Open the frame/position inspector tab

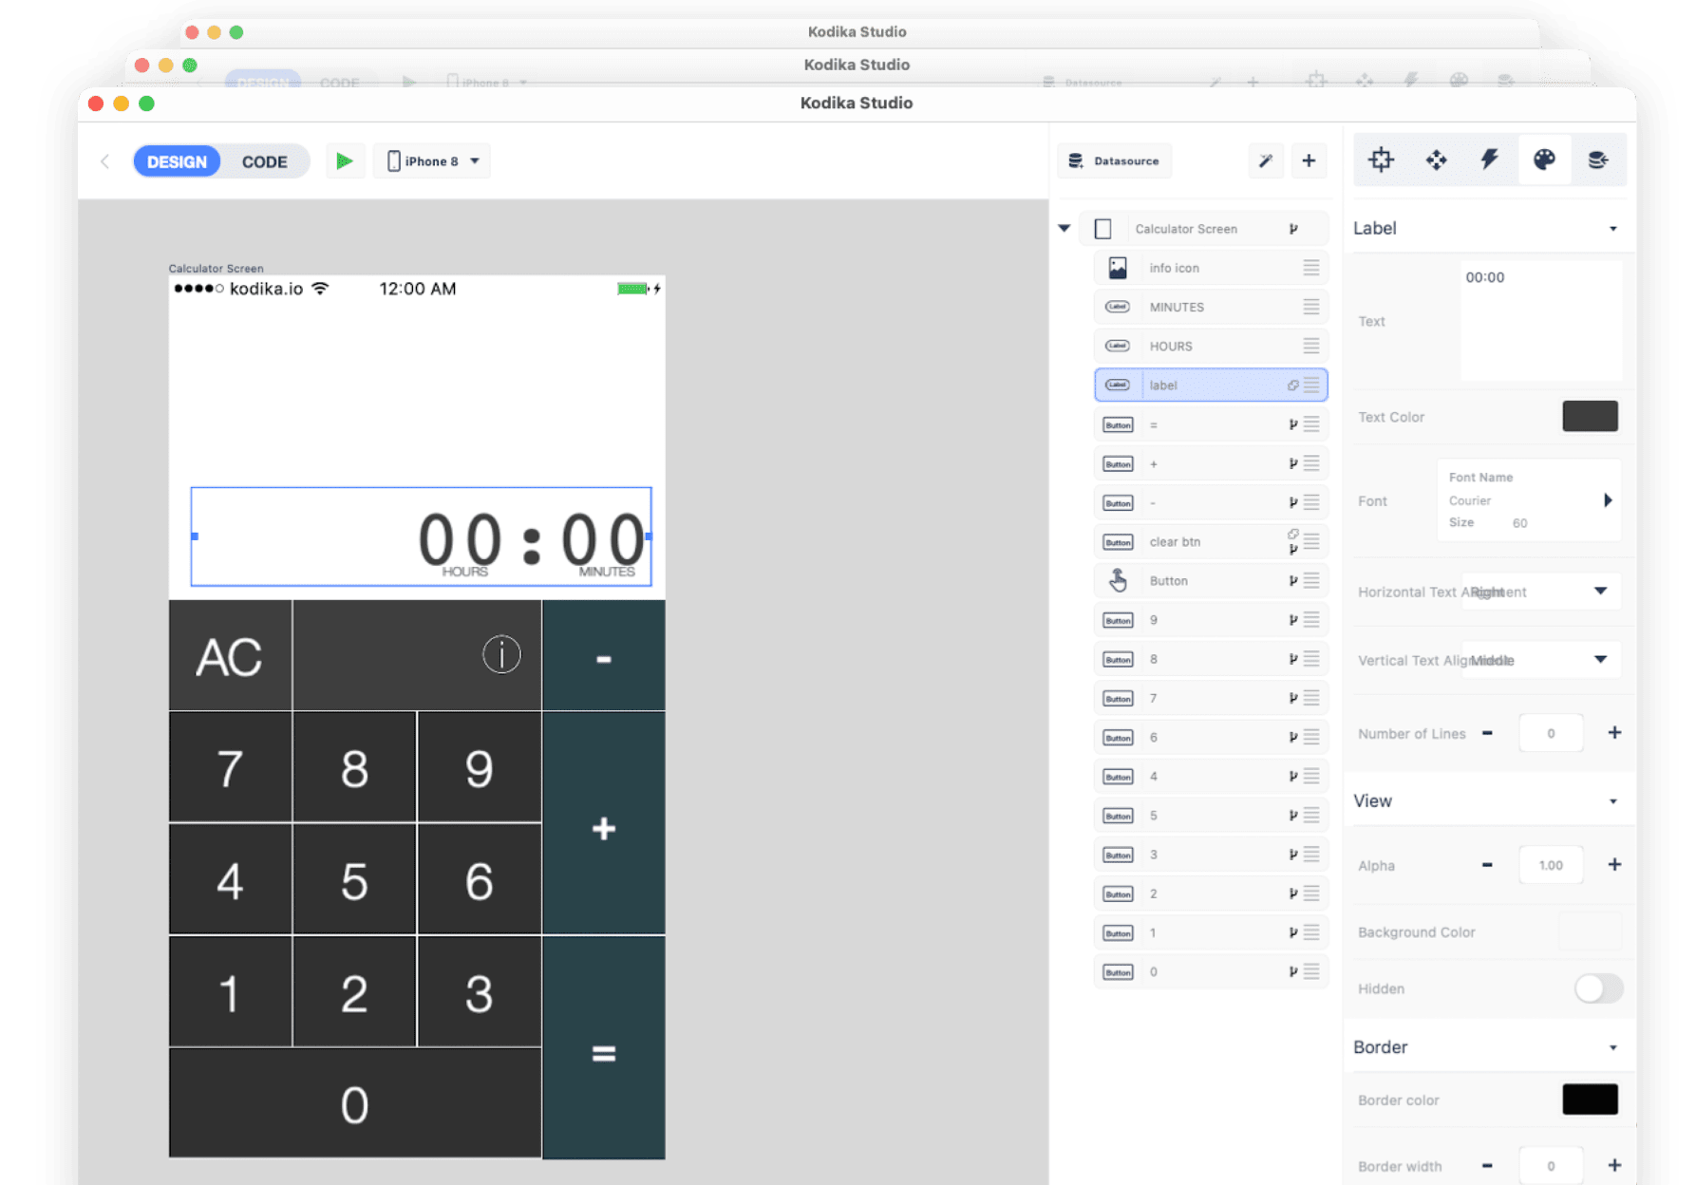coord(1381,160)
